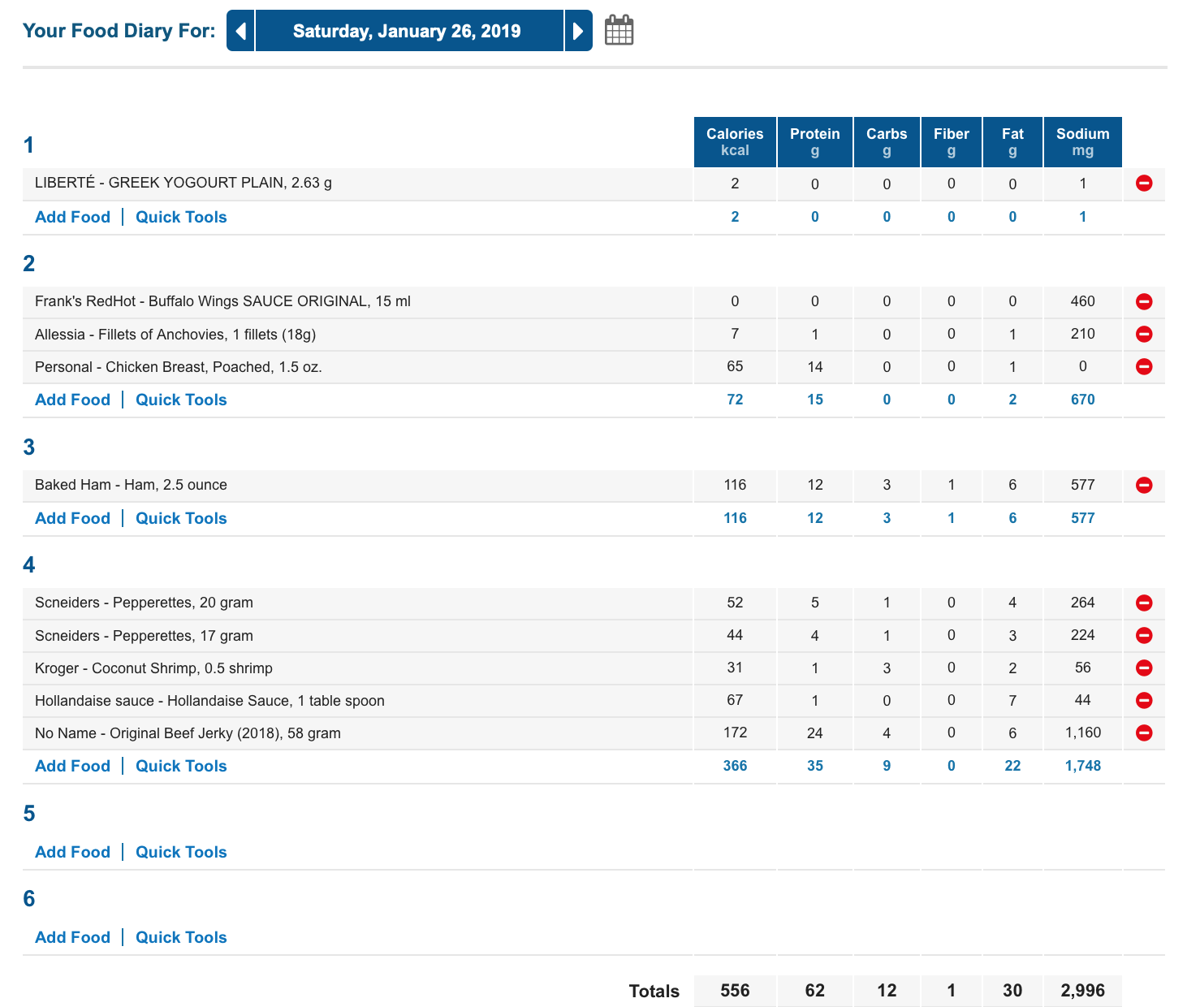Delete Frank's RedHot sauce entry

(x=1144, y=301)
